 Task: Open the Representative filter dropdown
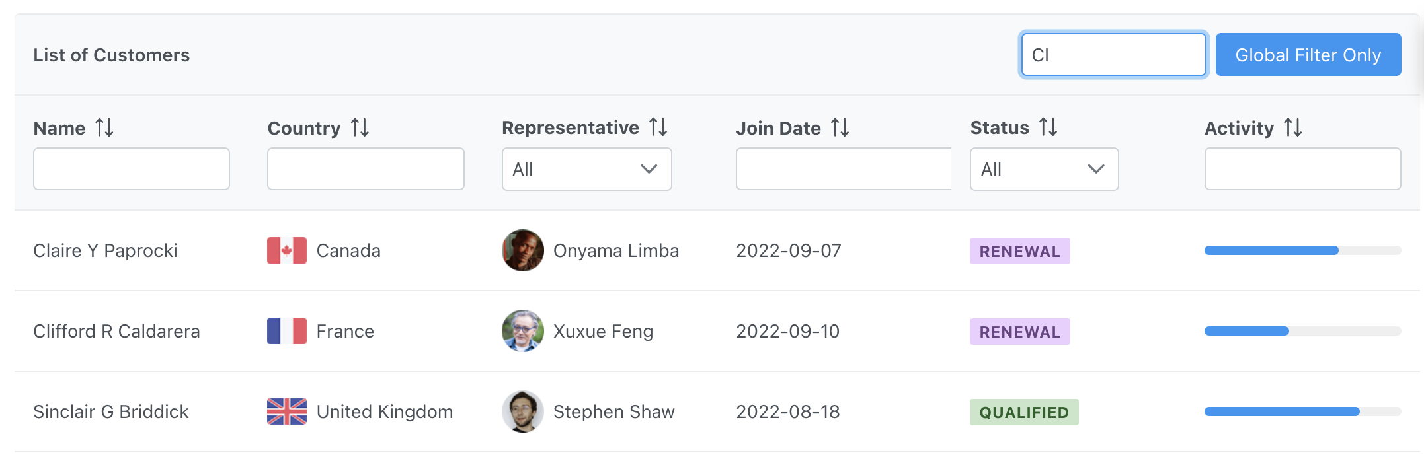point(586,169)
